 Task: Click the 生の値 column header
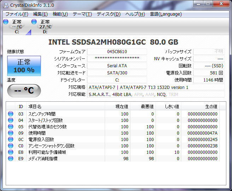201,106
